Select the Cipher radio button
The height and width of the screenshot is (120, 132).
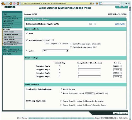pyautogui.click(x=27, y=50)
